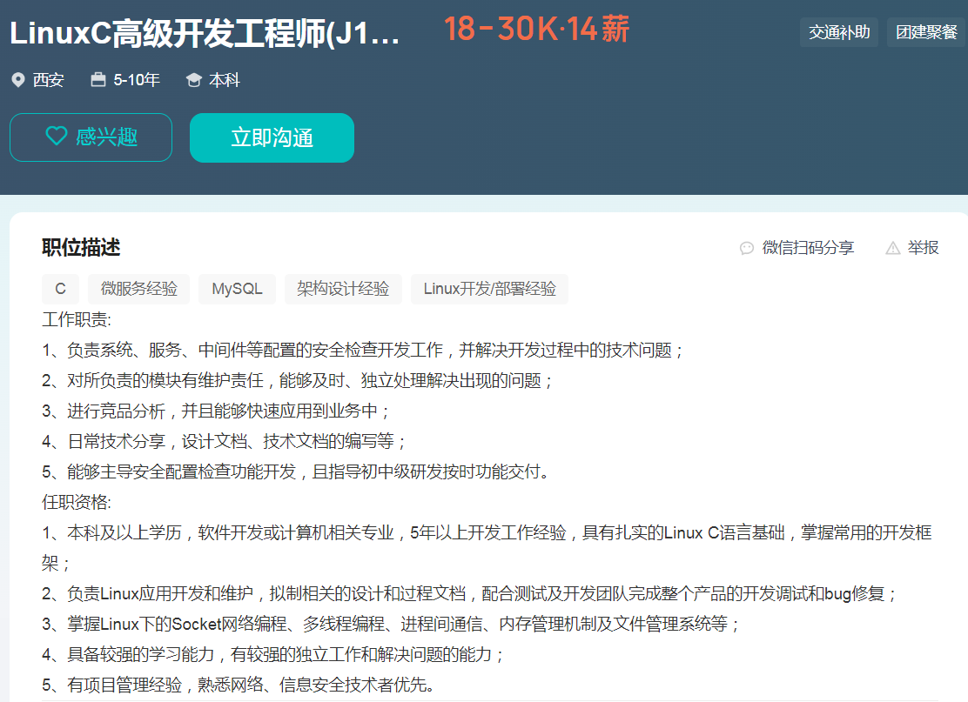Click the graduation cap icon beside 本科
This screenshot has width=968, height=702.
coord(194,80)
